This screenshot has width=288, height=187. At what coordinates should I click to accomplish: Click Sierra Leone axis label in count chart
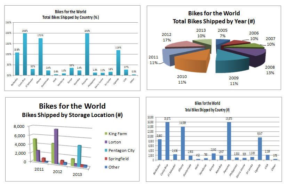240,171
